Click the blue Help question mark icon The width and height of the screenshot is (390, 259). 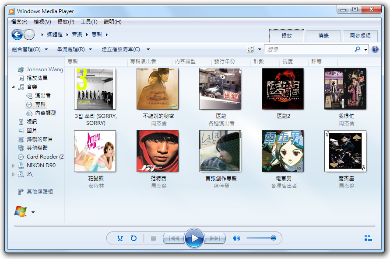pyautogui.click(x=375, y=49)
